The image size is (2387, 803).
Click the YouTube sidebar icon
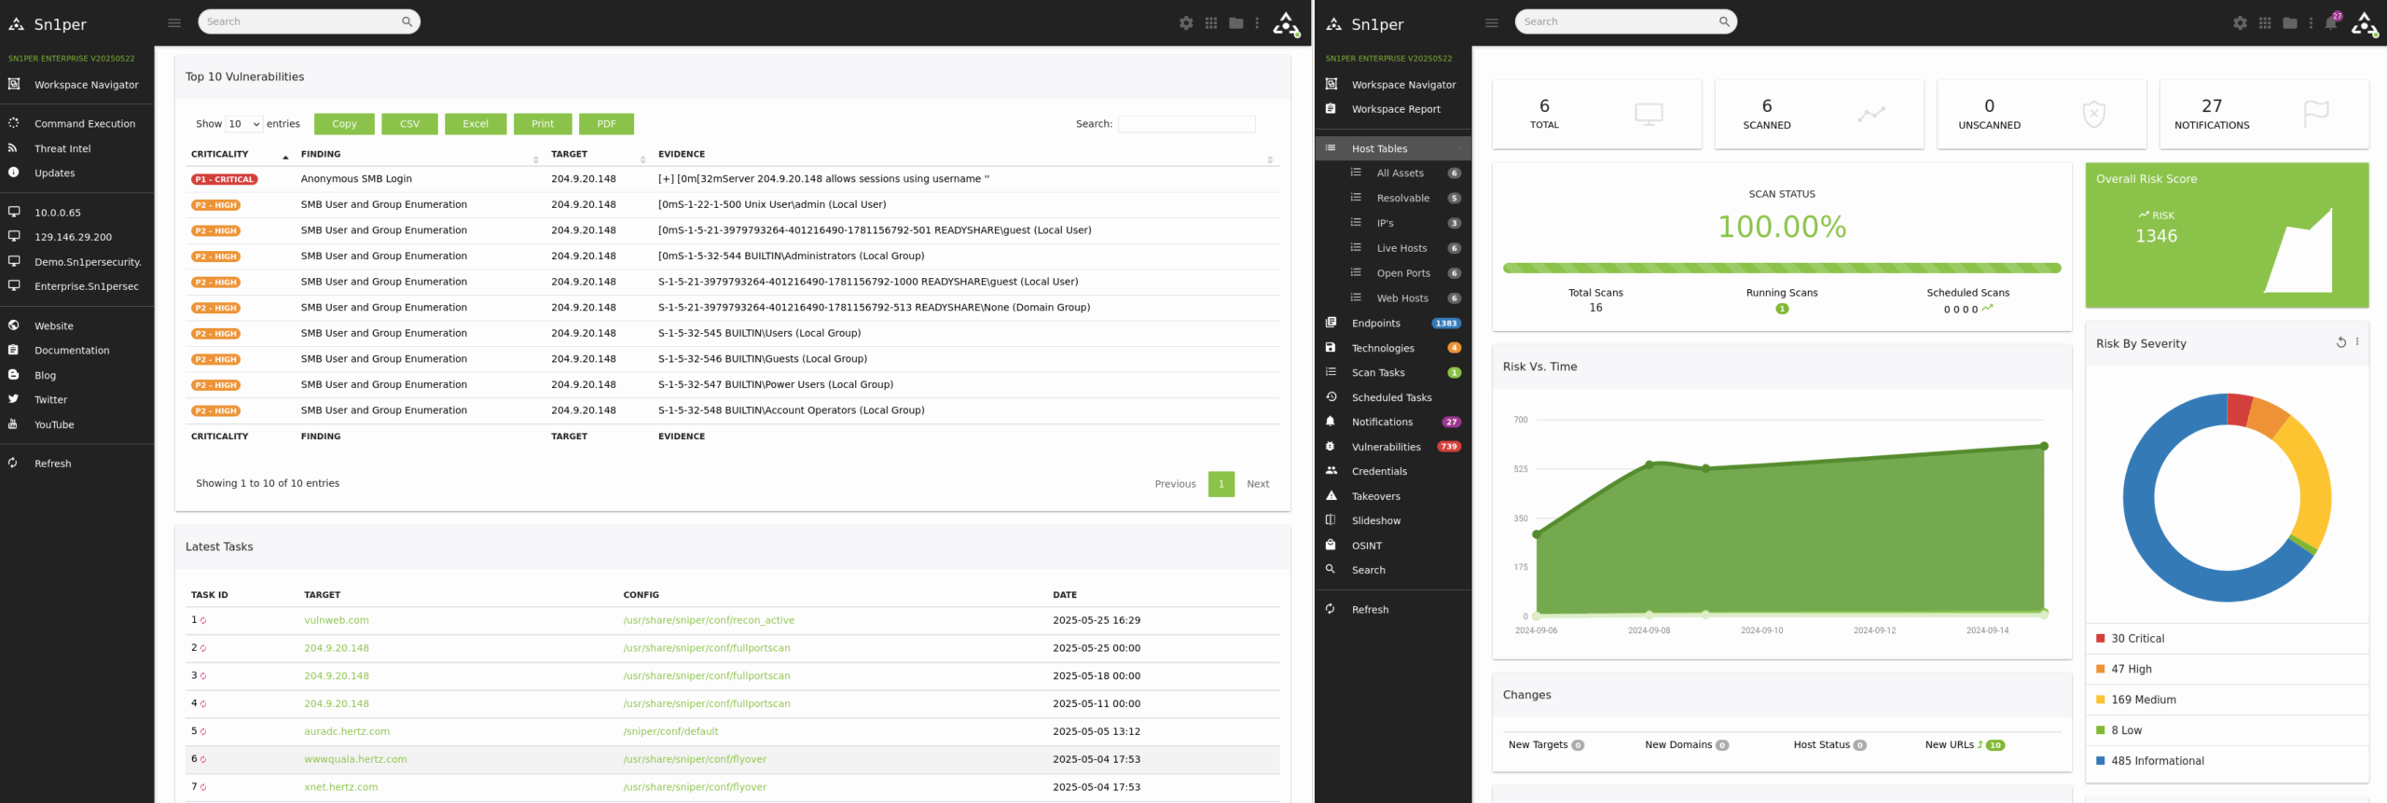[13, 424]
